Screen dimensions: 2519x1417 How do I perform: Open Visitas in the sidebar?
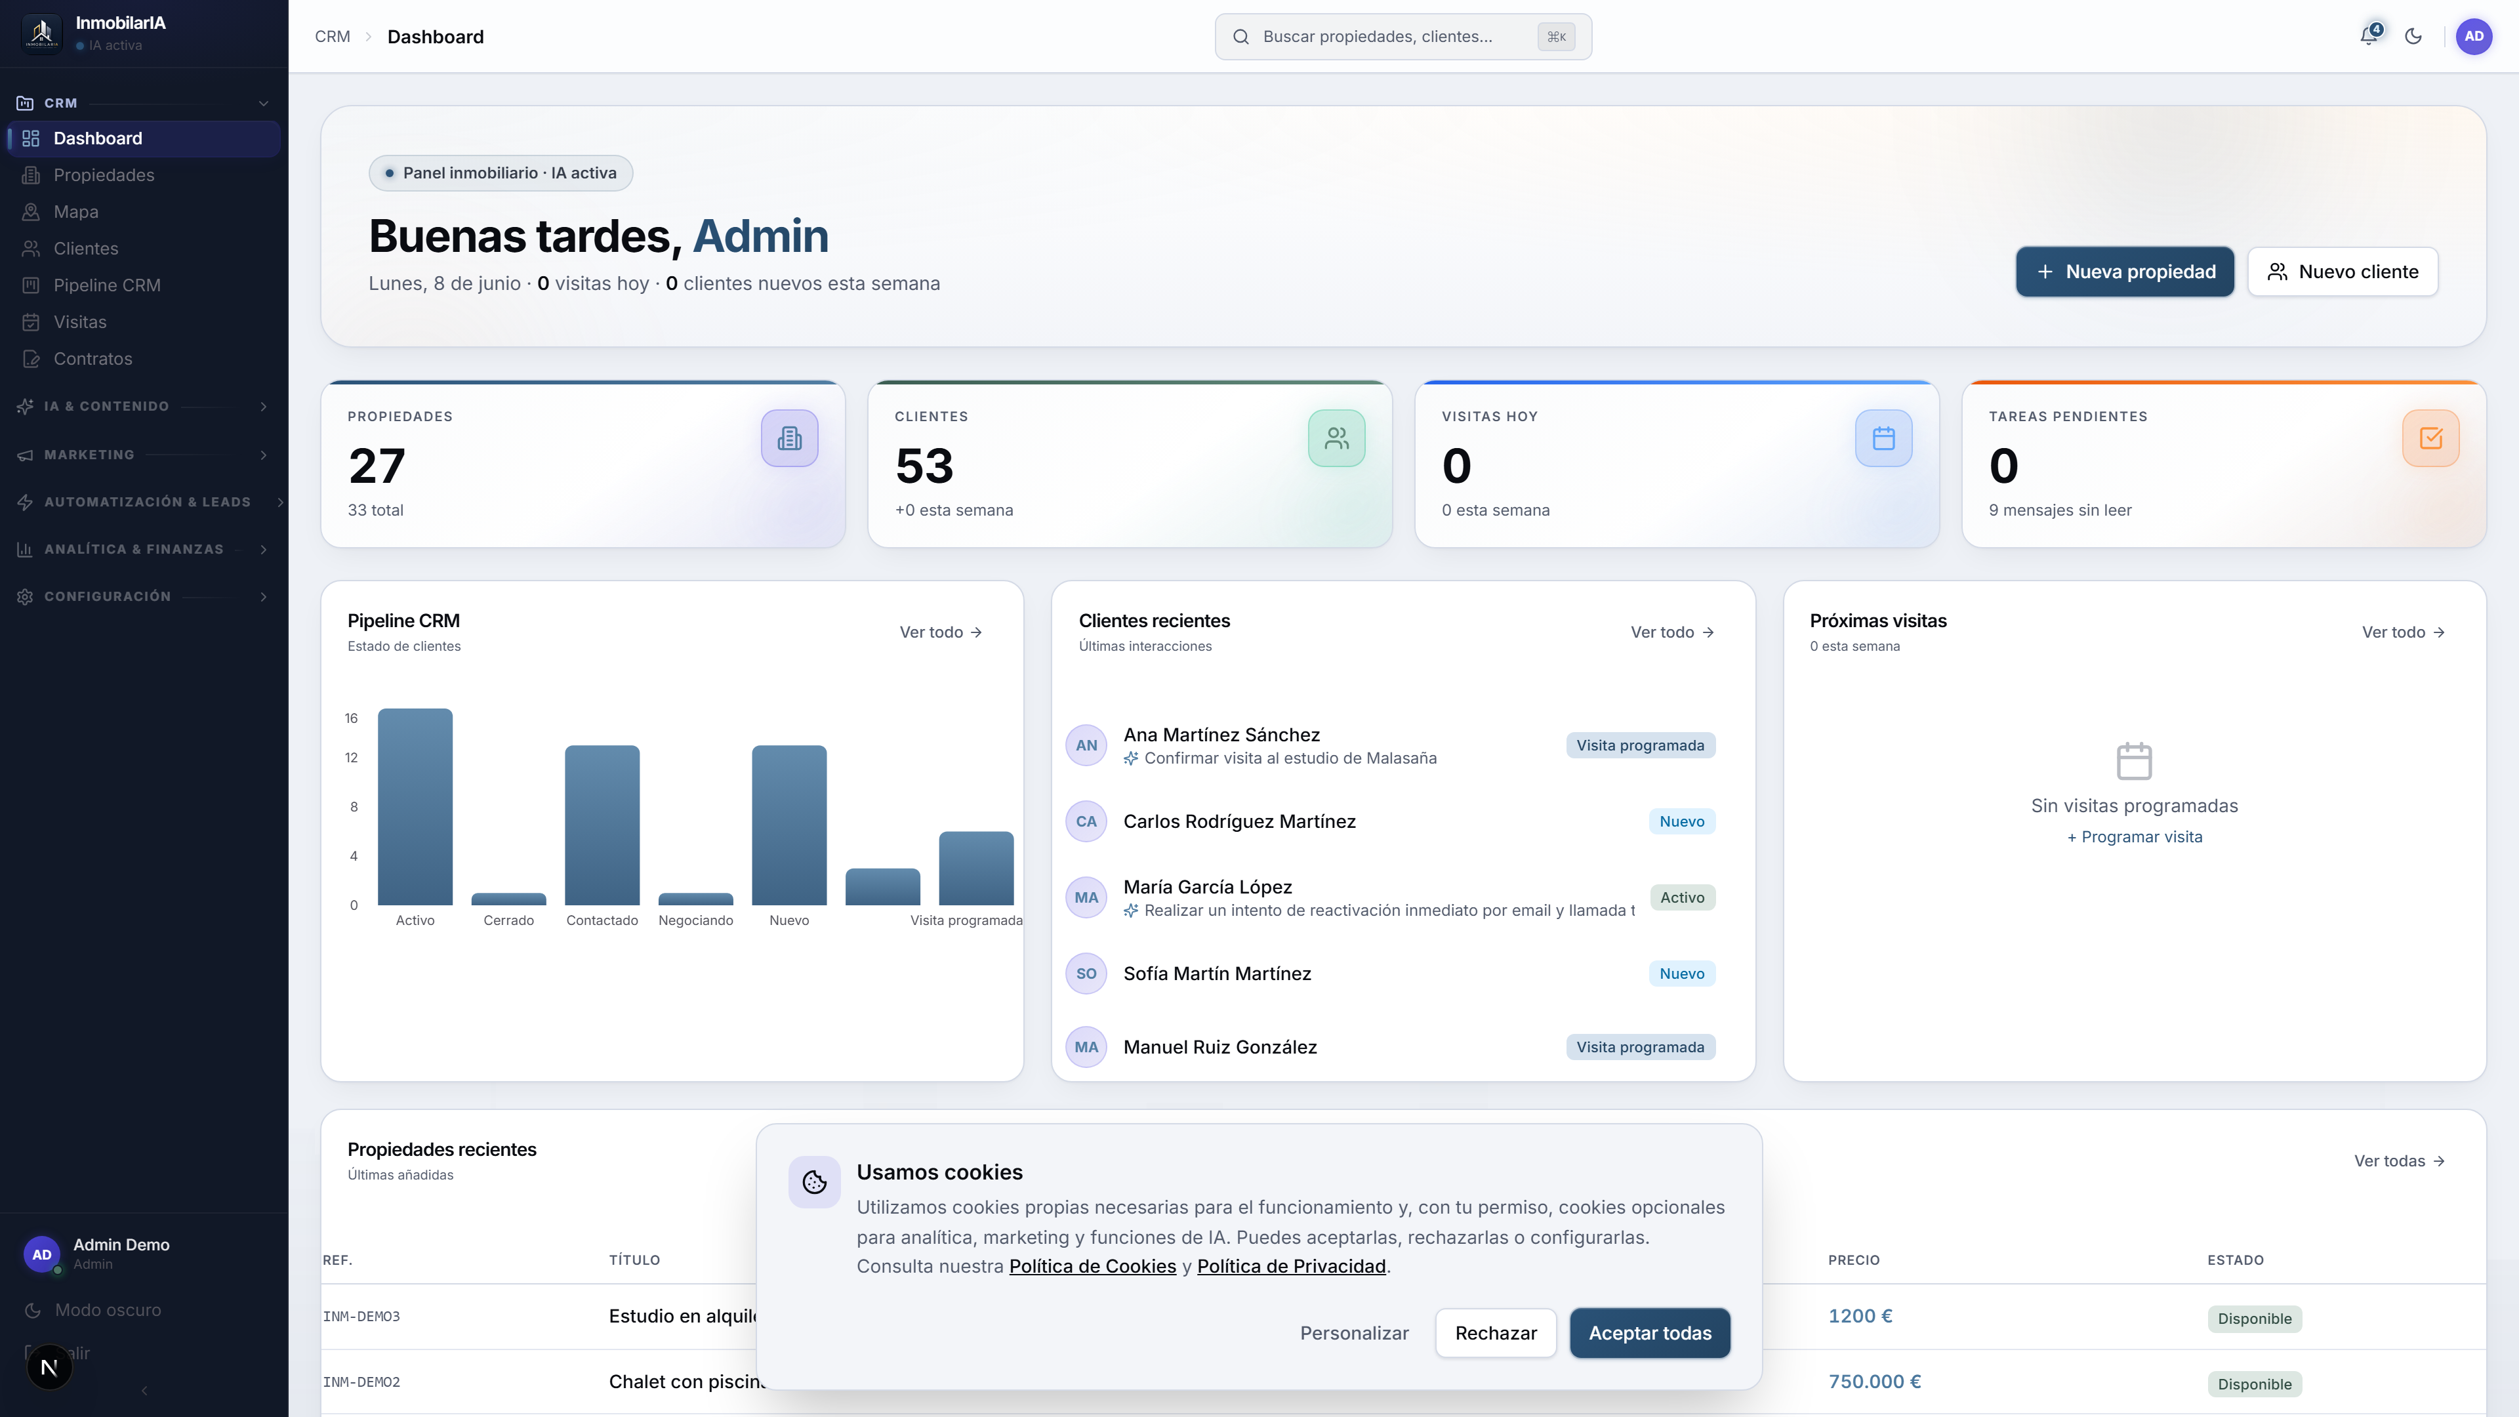[145, 321]
